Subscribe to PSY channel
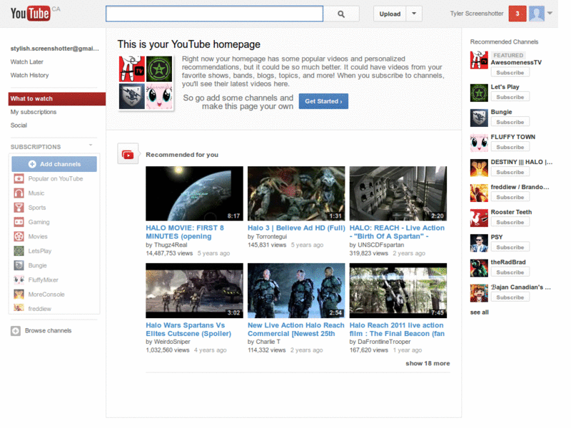The width and height of the screenshot is (571, 428). click(x=510, y=247)
